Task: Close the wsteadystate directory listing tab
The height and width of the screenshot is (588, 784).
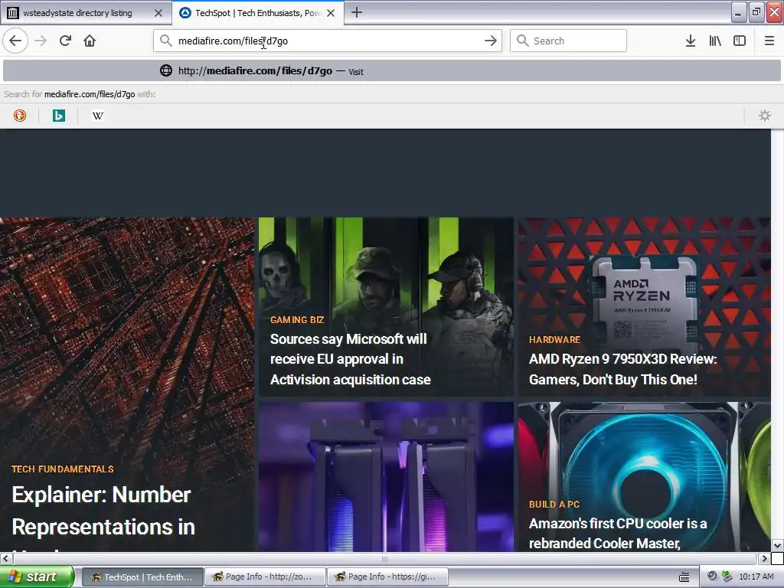Action: pos(158,13)
